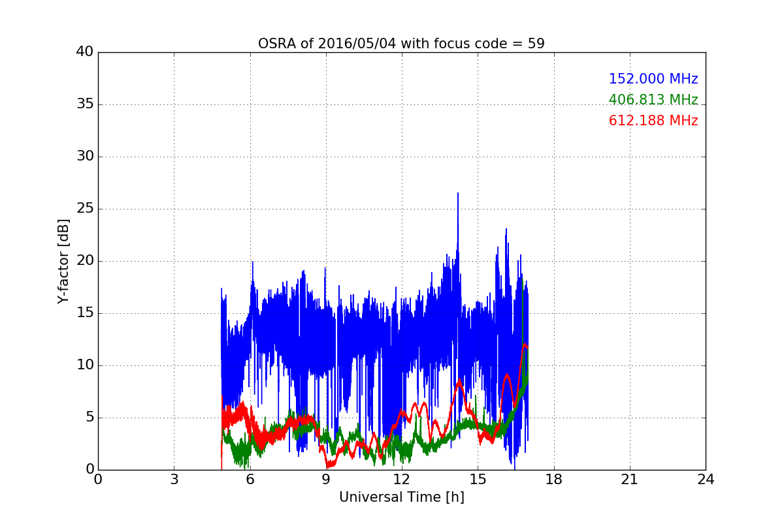Click y-axis tick label 25
784x522 pixels.
pos(85,209)
